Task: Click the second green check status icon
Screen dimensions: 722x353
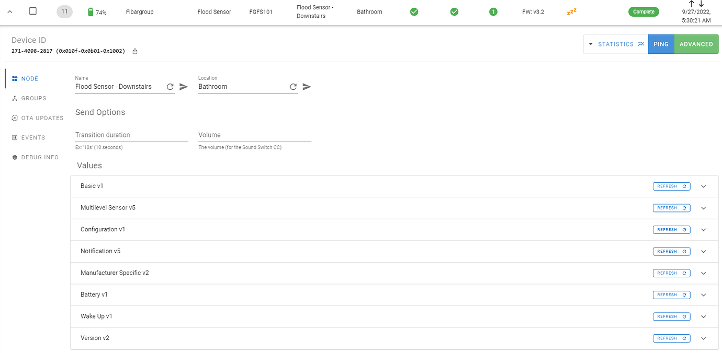Action: click(454, 11)
